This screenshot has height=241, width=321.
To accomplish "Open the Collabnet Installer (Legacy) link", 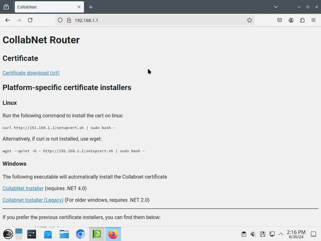I will (33, 200).
